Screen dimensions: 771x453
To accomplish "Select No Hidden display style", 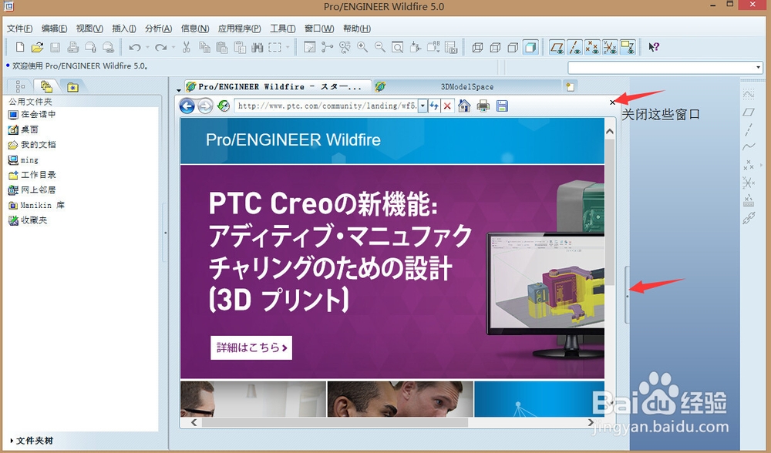I will click(x=513, y=47).
